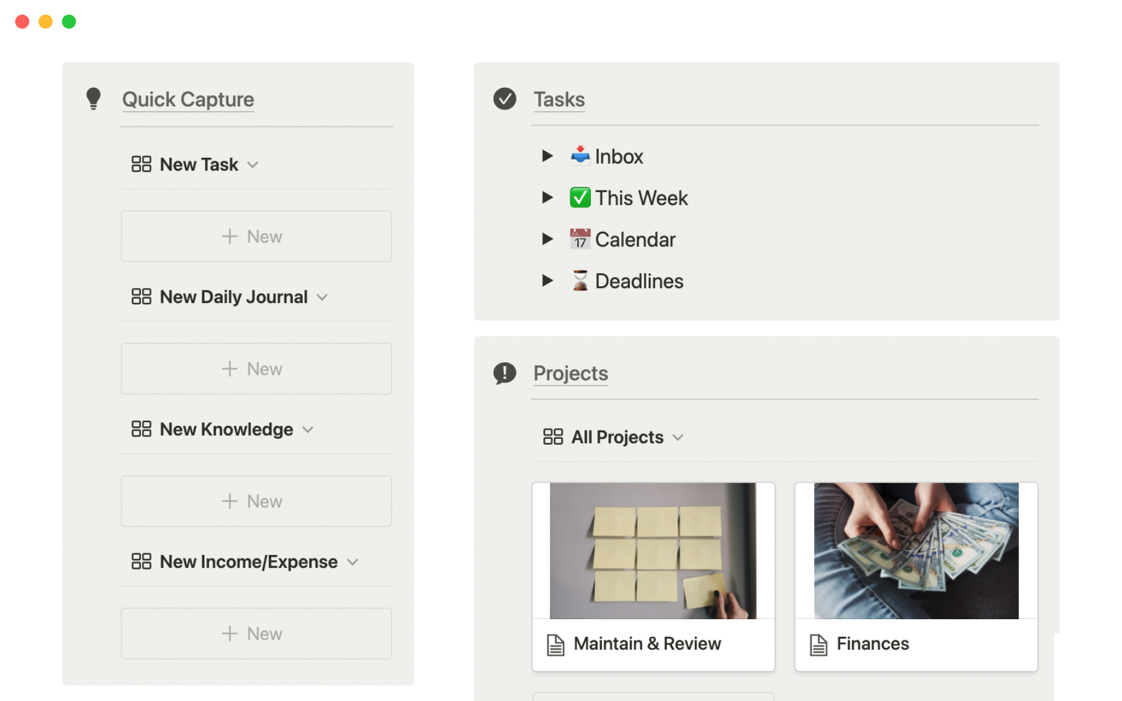Screen dimensions: 1122x701
Task: Click the page icon on the Finances card
Action: pyautogui.click(x=818, y=644)
